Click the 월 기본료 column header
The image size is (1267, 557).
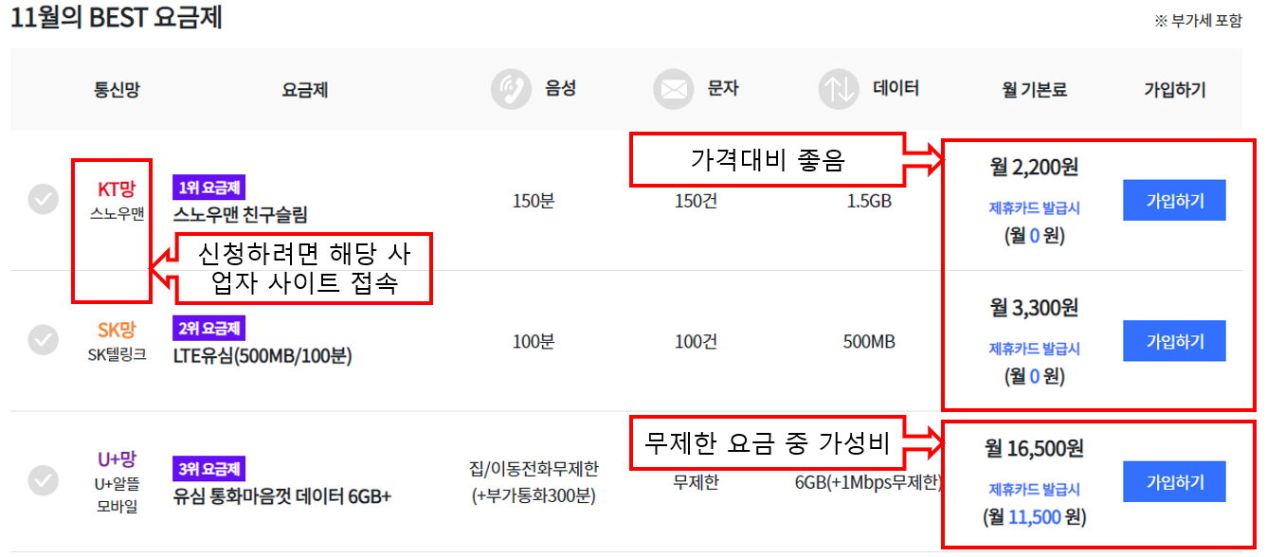(1035, 90)
